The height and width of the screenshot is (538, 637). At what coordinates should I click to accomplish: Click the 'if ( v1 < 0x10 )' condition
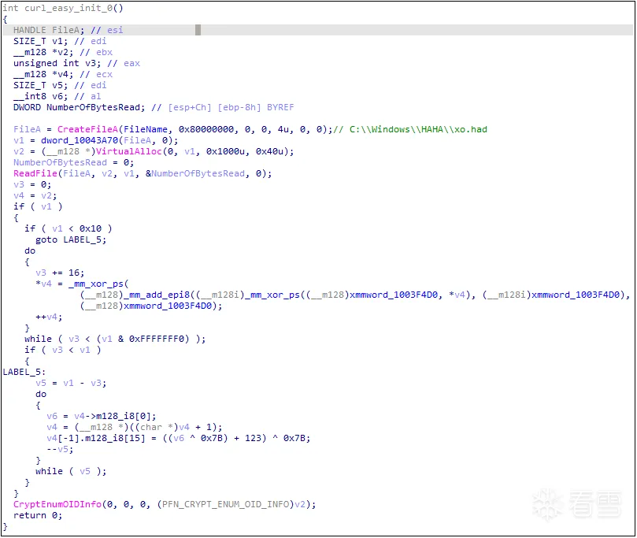tap(68, 228)
